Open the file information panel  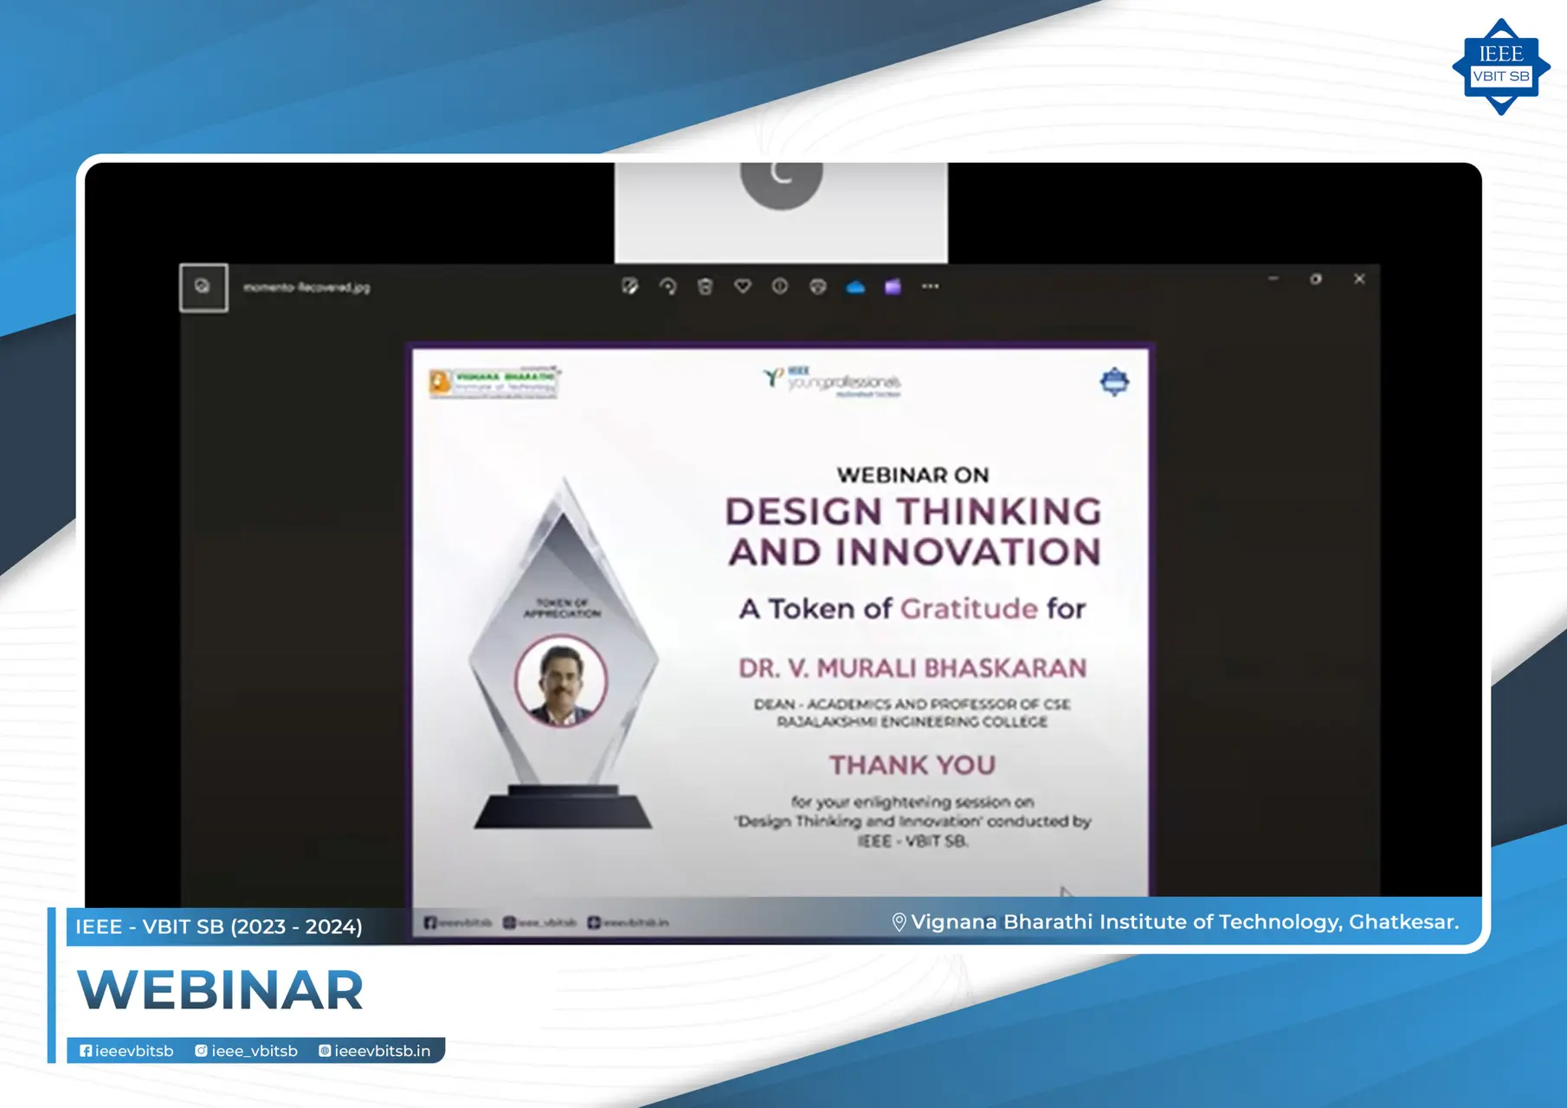(x=782, y=287)
